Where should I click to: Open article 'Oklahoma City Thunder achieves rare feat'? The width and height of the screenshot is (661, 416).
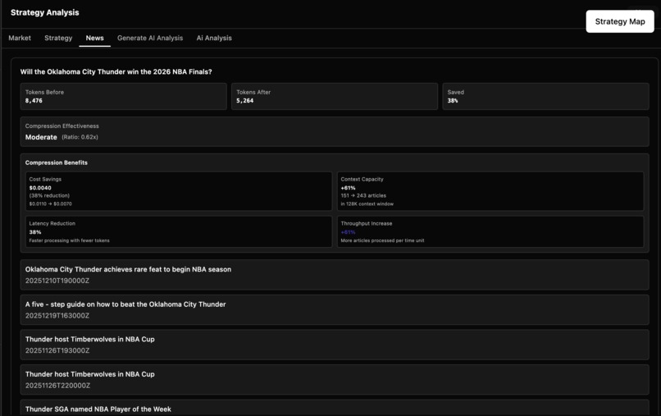tap(335, 275)
